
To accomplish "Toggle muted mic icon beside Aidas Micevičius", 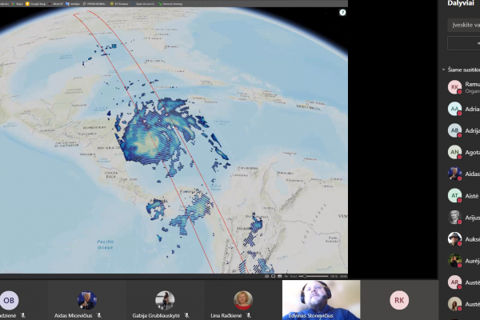I will [99, 315].
